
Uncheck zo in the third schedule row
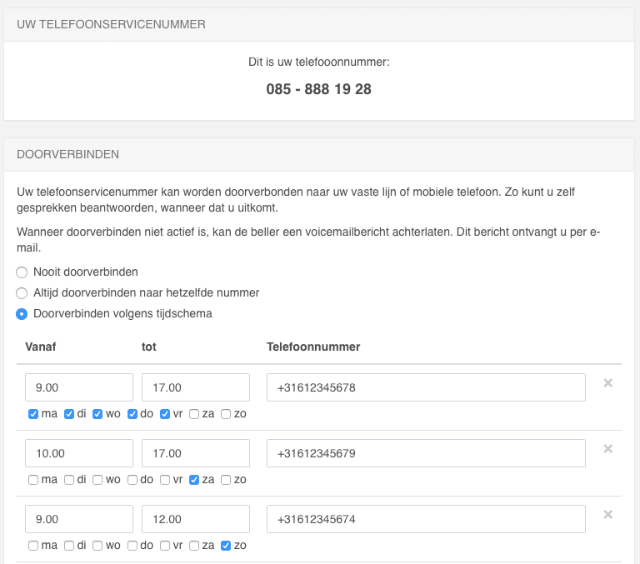point(226,546)
